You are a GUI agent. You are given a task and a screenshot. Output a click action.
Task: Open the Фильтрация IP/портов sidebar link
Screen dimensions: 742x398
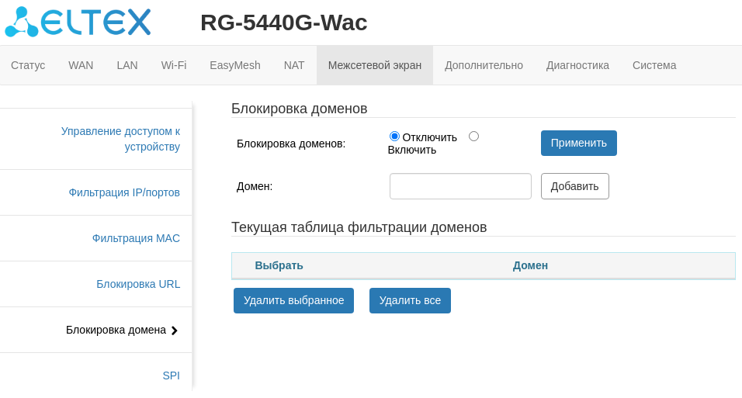point(124,192)
